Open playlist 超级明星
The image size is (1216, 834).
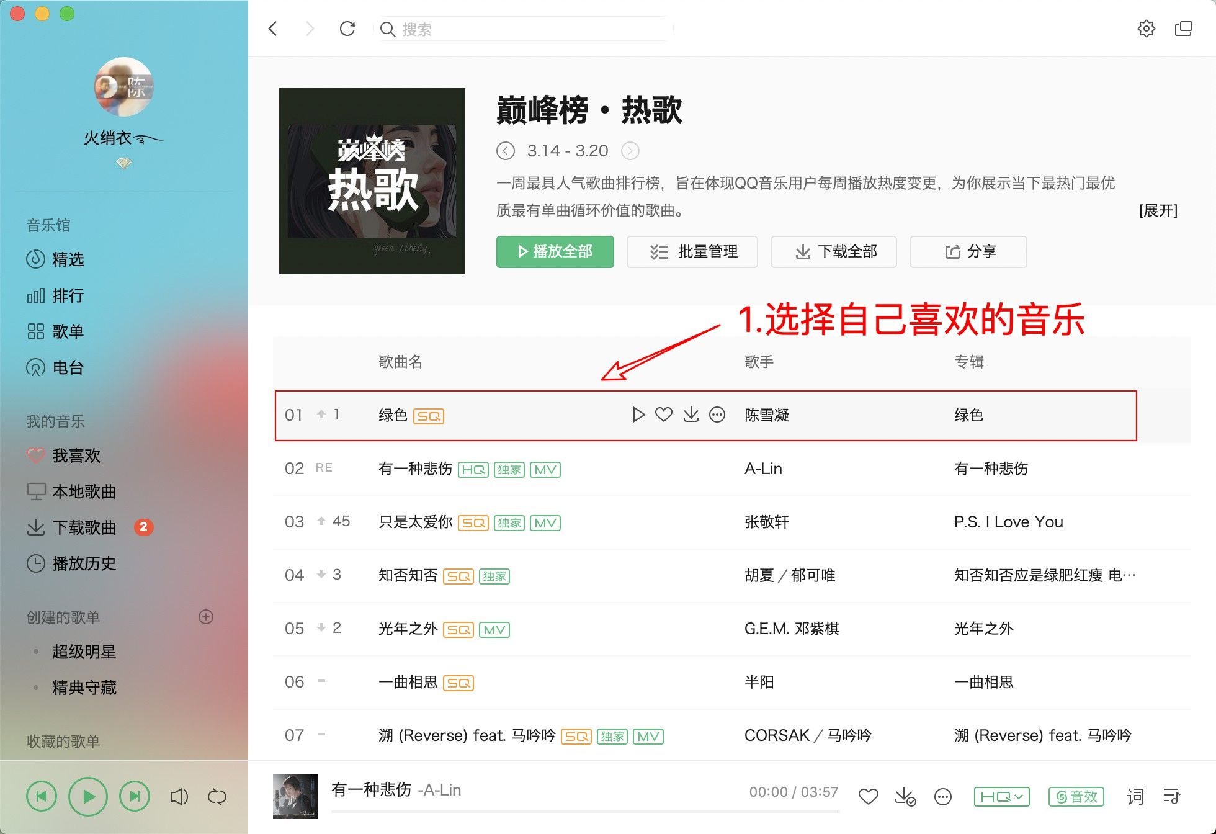84,652
